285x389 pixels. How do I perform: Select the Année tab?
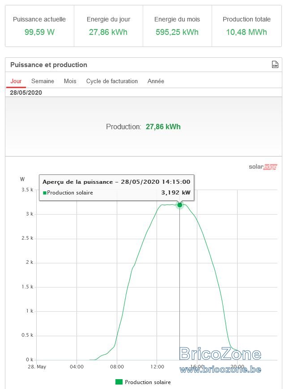(x=156, y=81)
